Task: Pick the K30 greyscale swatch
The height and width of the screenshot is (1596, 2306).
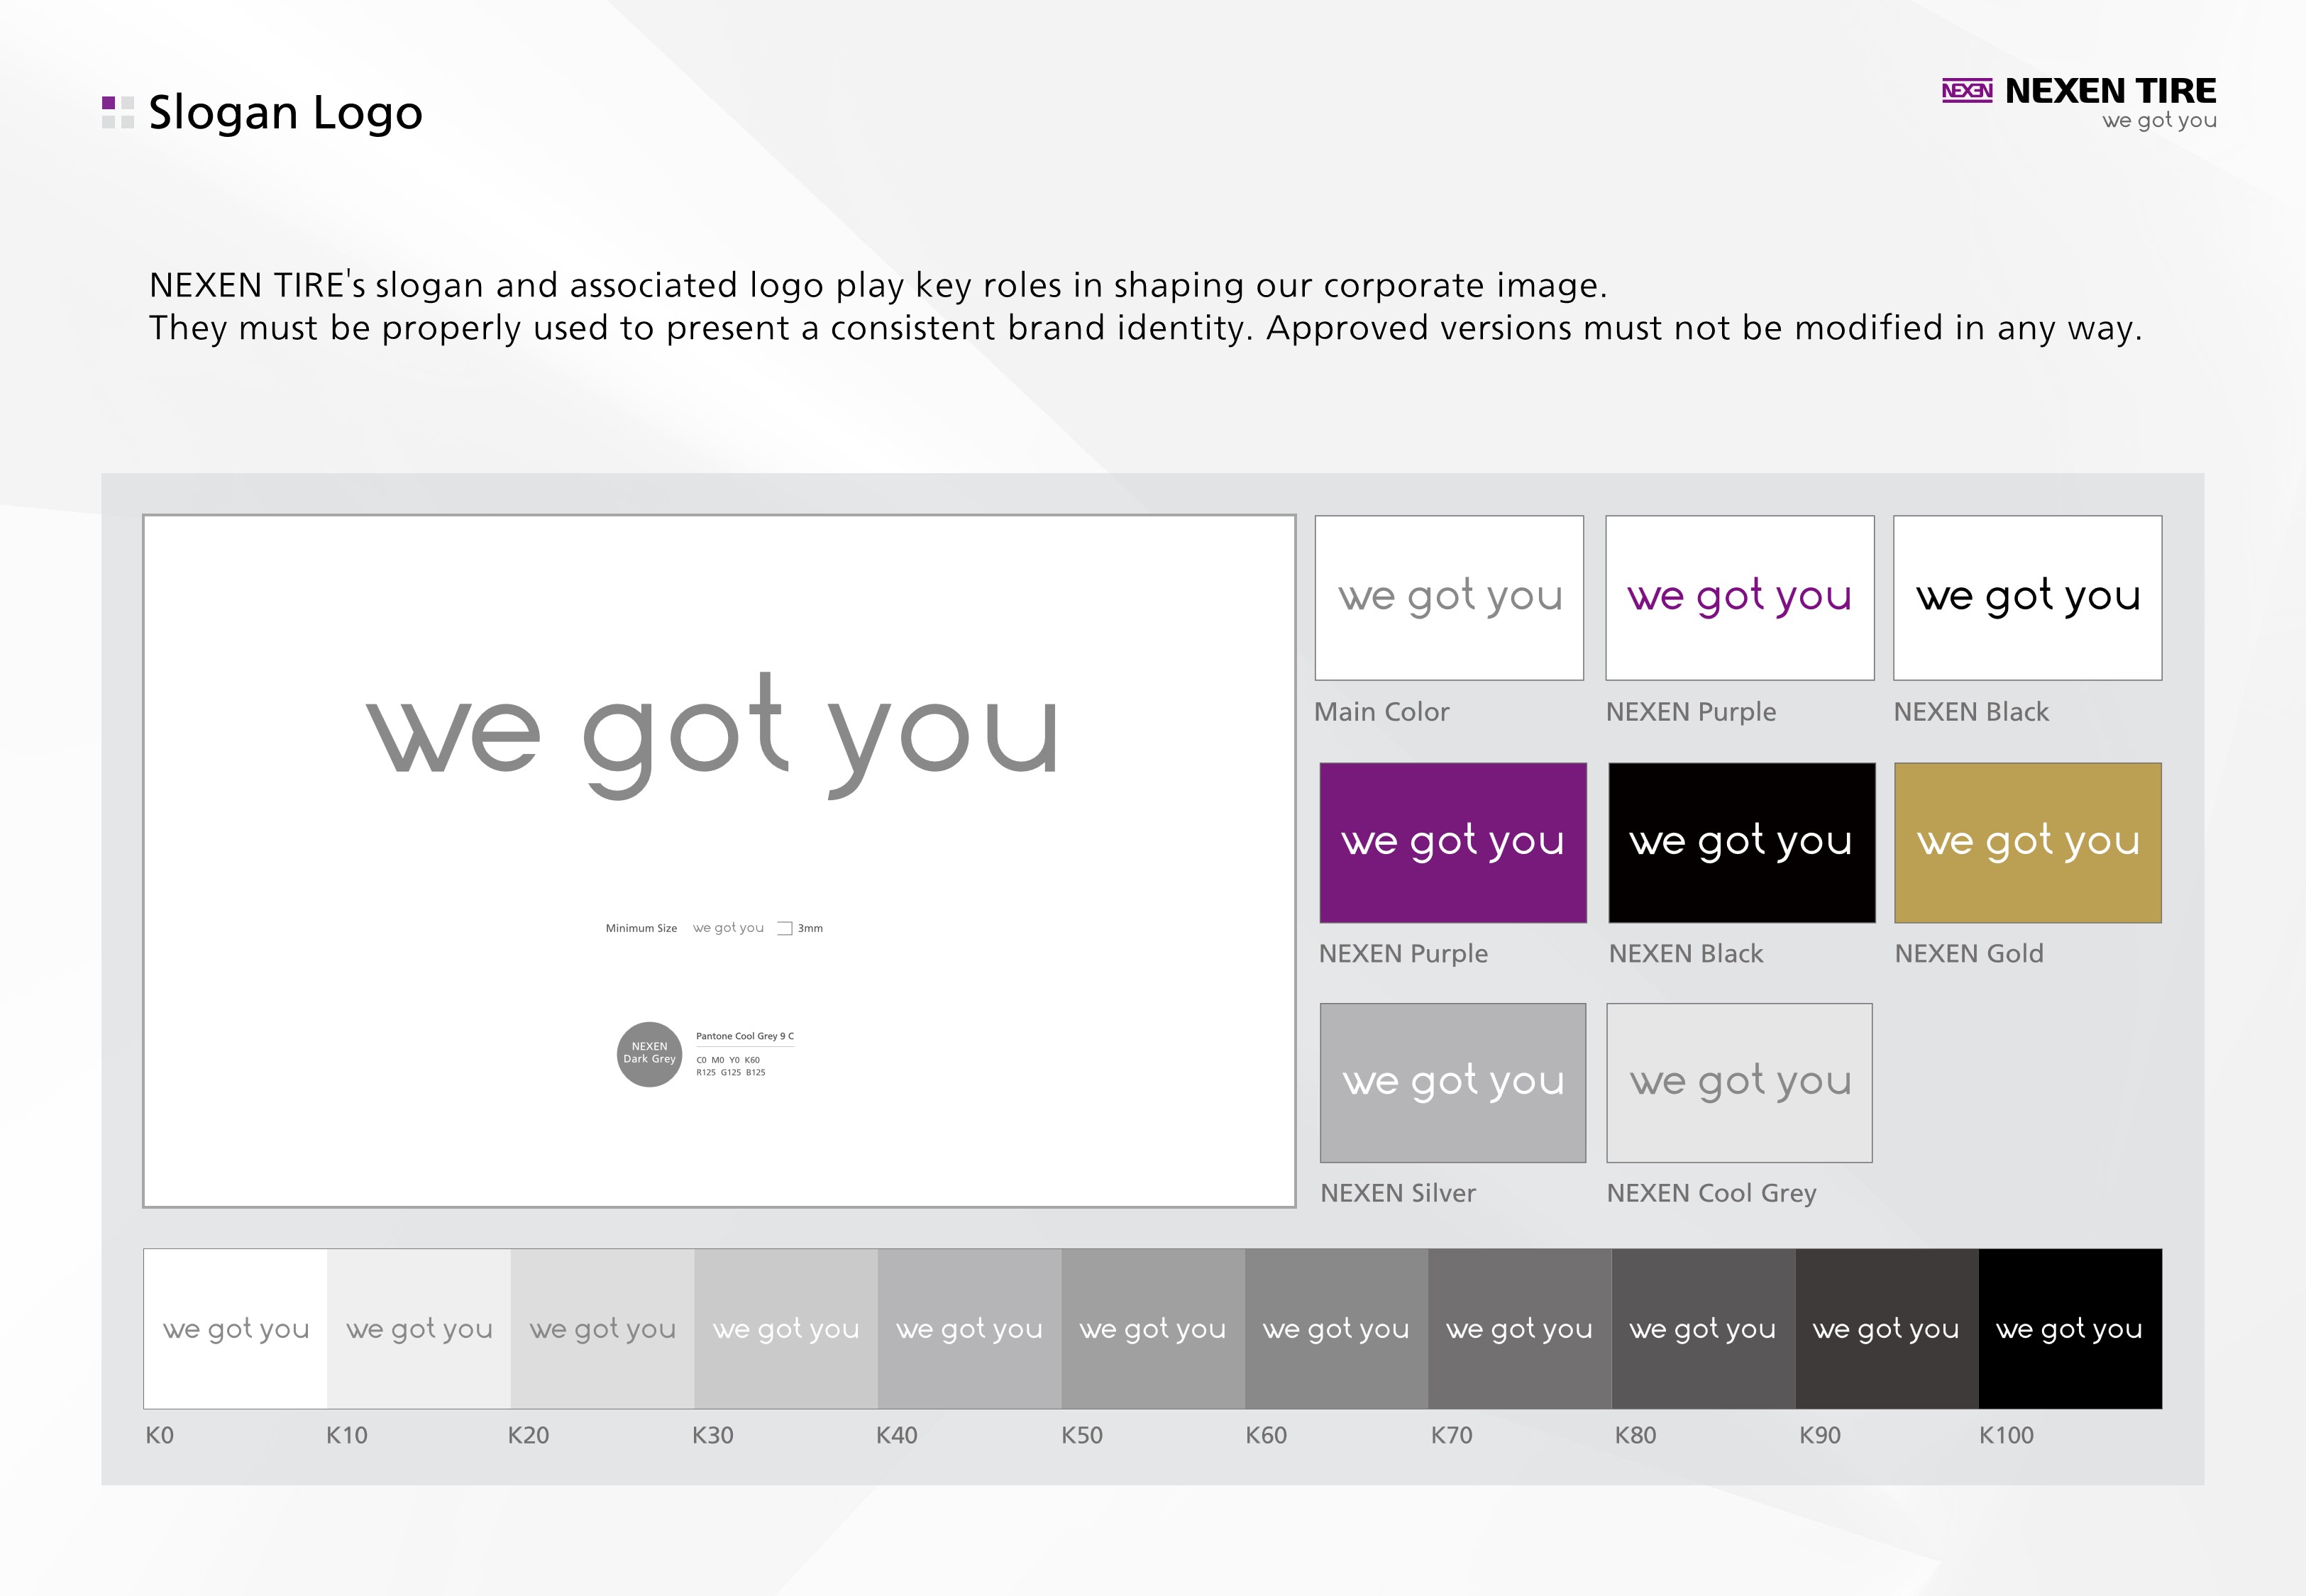Action: (x=786, y=1329)
